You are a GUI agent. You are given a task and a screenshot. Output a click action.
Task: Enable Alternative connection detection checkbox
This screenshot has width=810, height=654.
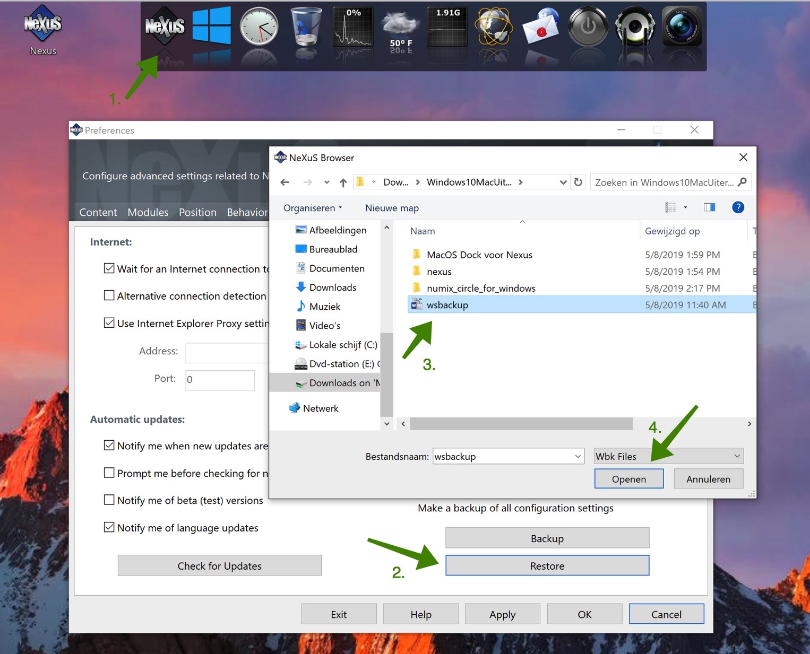pyautogui.click(x=109, y=295)
